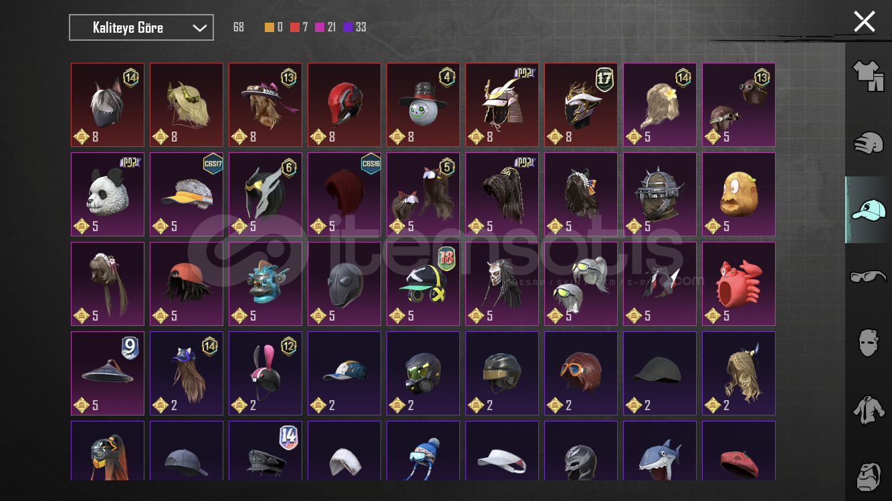Close the inventory with the X button
This screenshot has width=892, height=501.
pyautogui.click(x=864, y=21)
